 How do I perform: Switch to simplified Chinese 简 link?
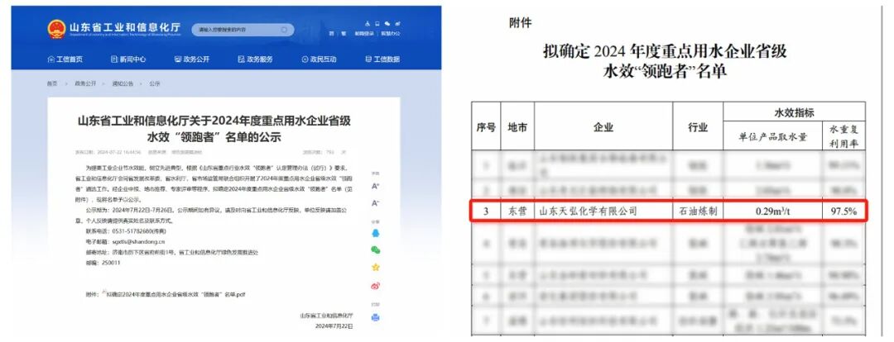click(x=331, y=34)
